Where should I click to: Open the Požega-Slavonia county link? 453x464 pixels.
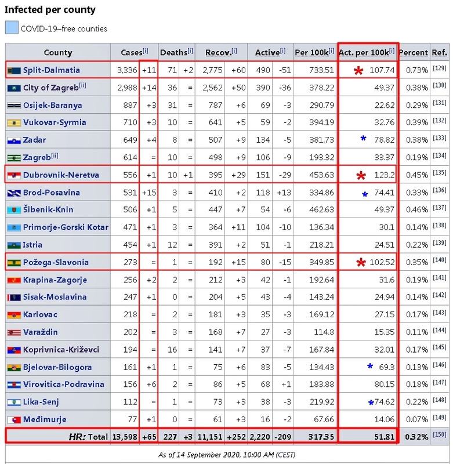56,263
